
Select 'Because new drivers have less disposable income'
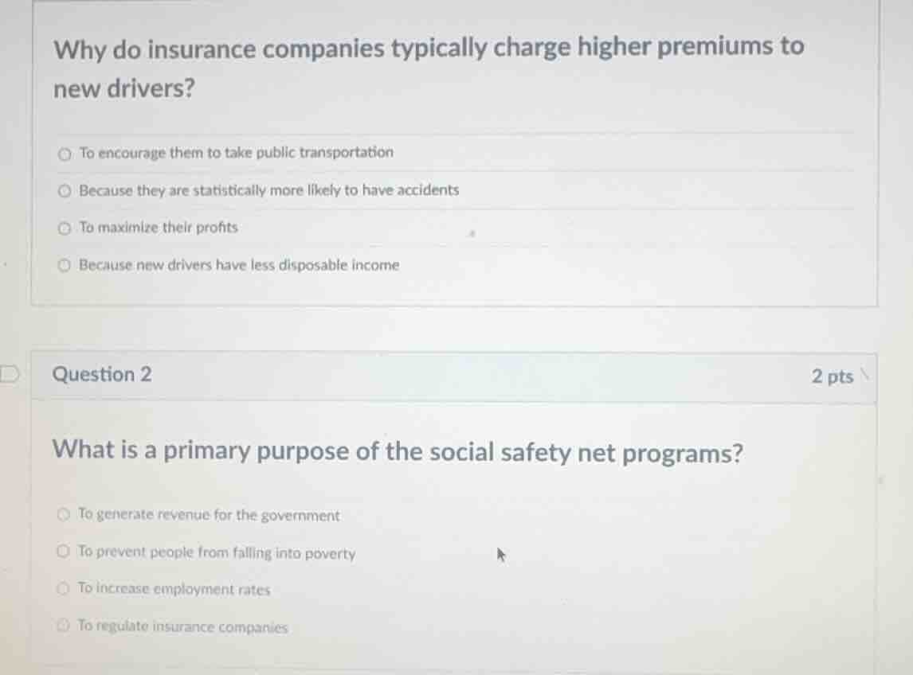(x=239, y=265)
